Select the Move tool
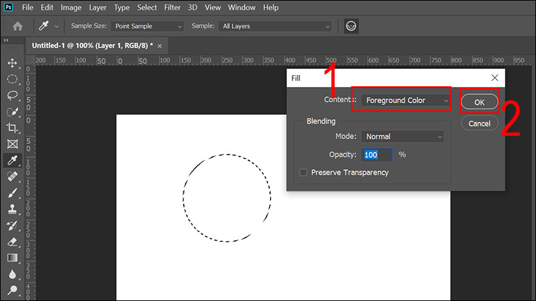 (12, 63)
